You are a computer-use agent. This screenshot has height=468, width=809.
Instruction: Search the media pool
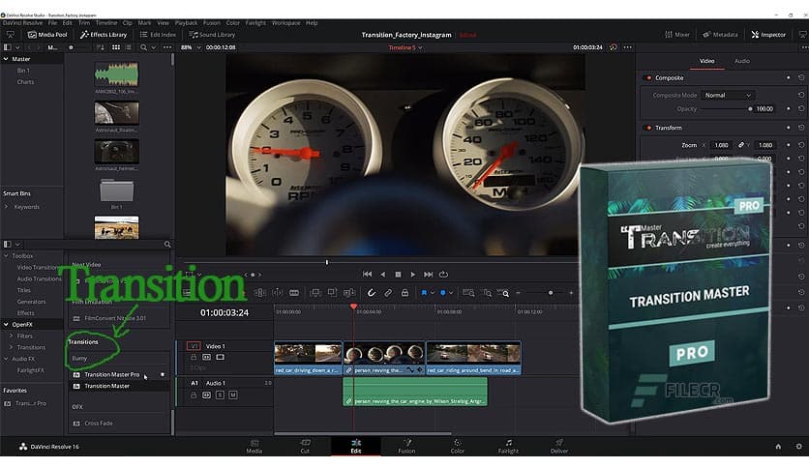point(144,47)
